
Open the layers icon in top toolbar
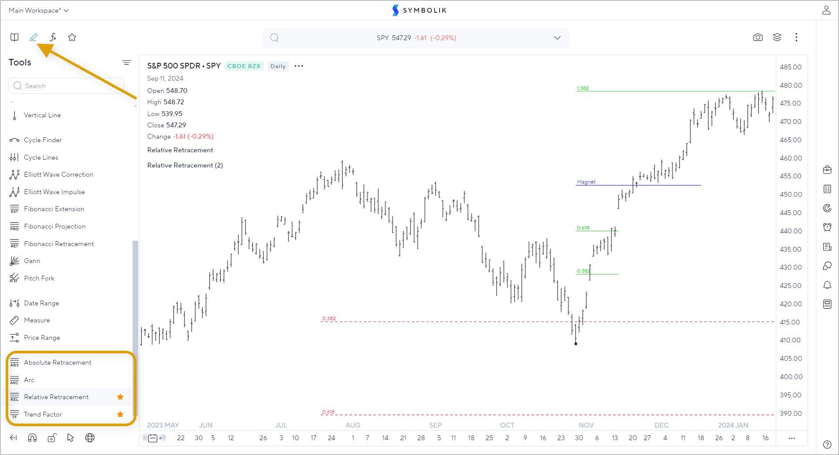click(x=777, y=37)
